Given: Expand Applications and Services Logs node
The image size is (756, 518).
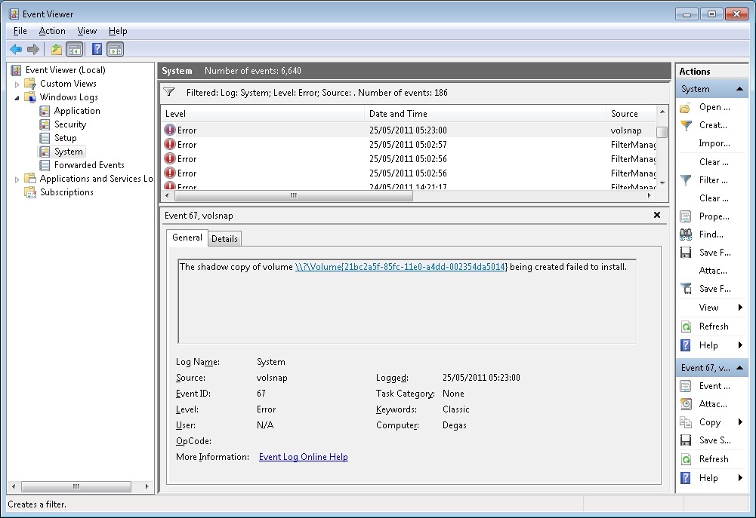Looking at the screenshot, I should point(17,179).
